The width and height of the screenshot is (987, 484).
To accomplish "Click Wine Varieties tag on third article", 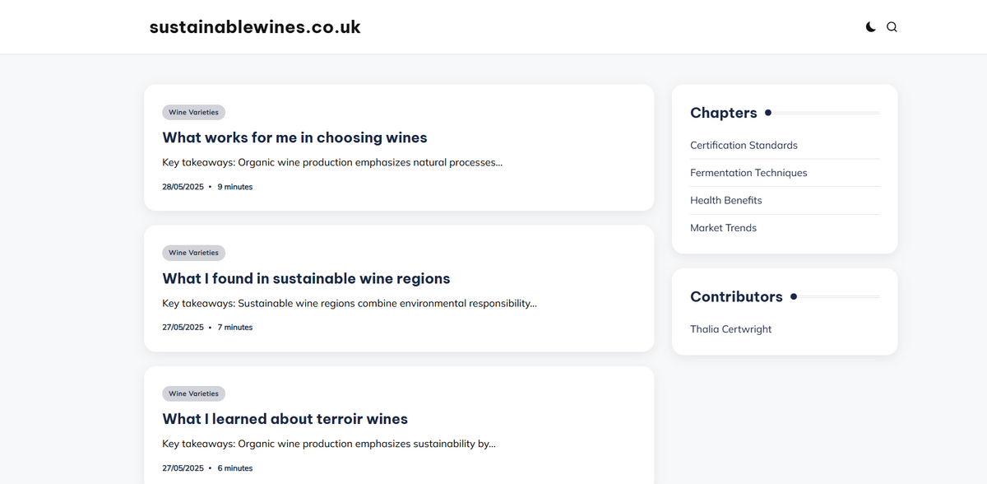I will 193,394.
